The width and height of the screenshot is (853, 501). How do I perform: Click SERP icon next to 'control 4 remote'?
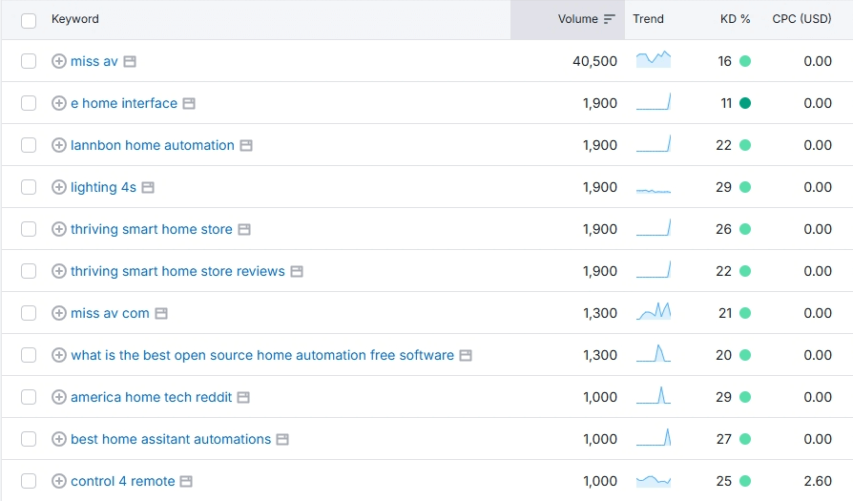pos(187,481)
